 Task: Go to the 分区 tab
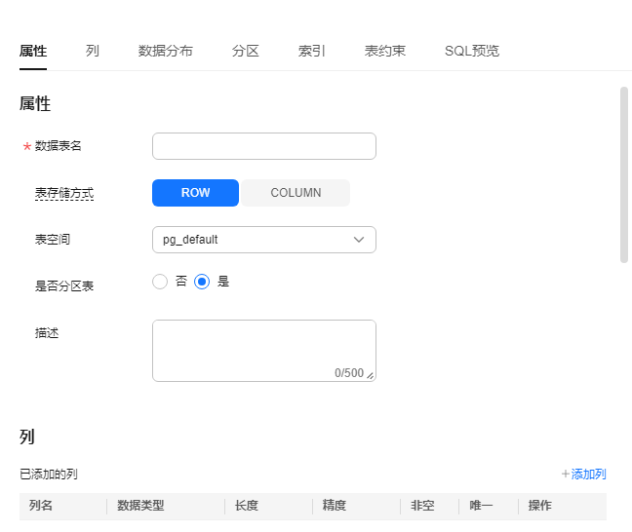[x=245, y=51]
